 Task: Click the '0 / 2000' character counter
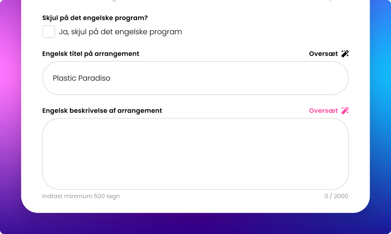[x=336, y=196]
